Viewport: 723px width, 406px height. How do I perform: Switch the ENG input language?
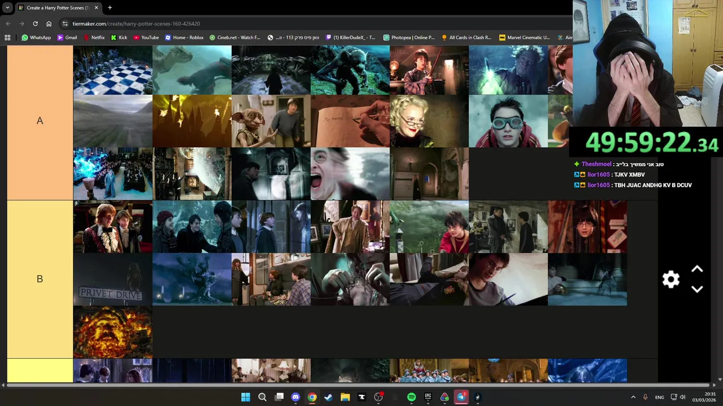tap(659, 397)
